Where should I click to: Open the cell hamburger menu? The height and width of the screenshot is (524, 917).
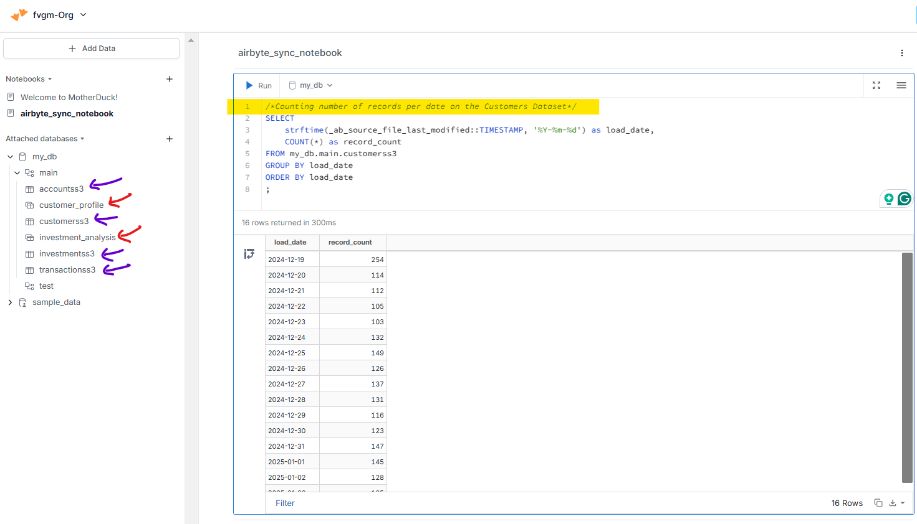click(901, 85)
